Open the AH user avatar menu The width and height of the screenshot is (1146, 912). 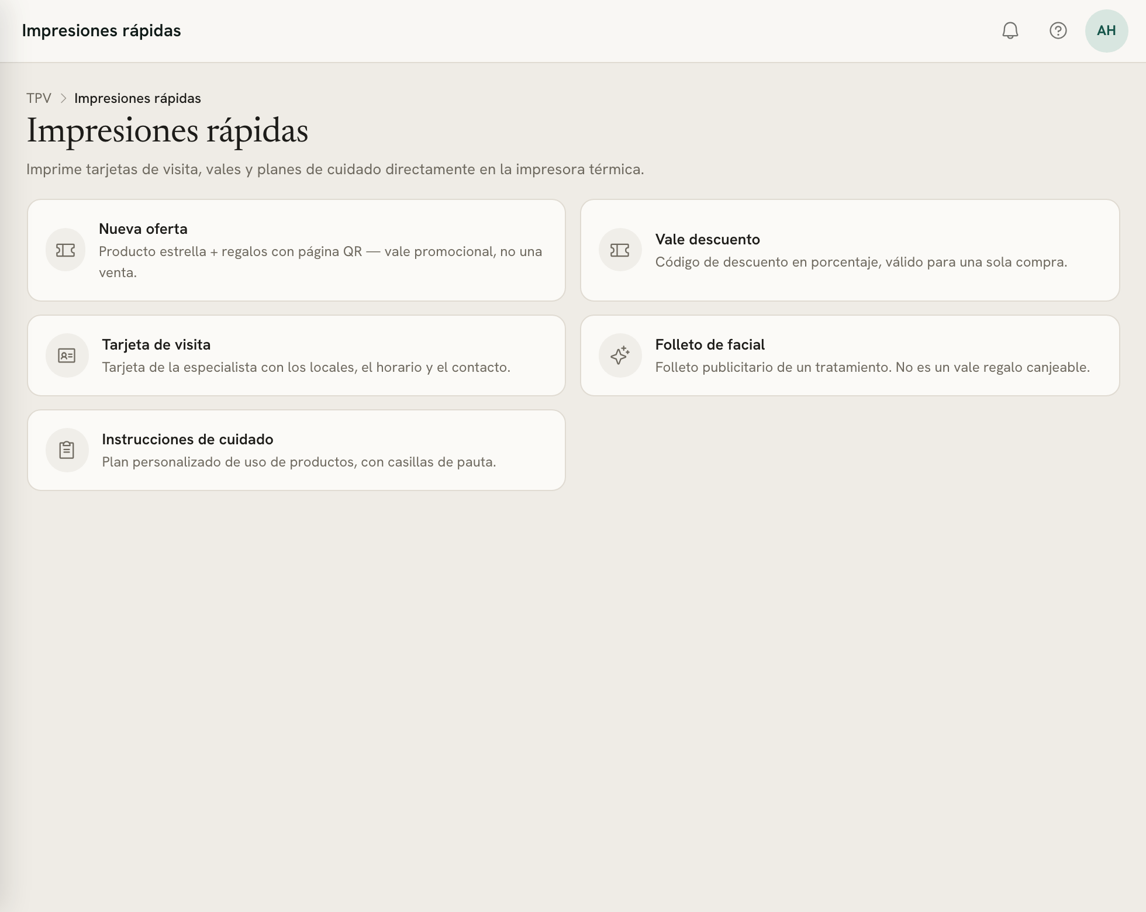point(1106,30)
